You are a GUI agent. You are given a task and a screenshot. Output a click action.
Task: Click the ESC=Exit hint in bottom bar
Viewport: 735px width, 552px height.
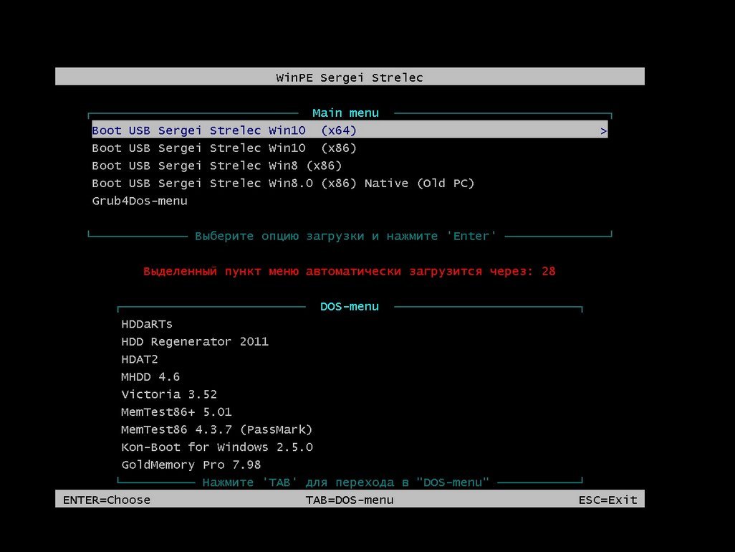point(608,500)
